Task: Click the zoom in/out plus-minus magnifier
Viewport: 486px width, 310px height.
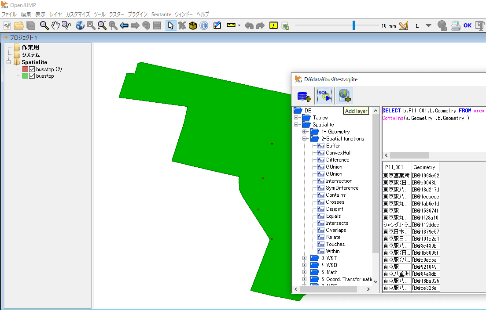Action: point(102,25)
